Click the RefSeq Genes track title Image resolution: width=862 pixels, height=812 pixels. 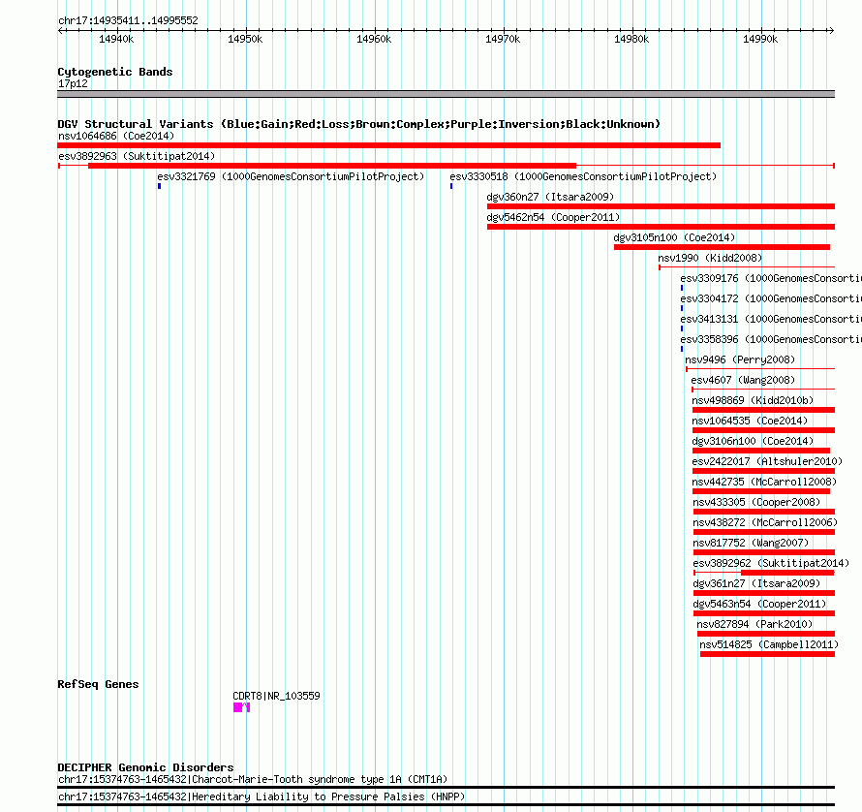(x=98, y=684)
